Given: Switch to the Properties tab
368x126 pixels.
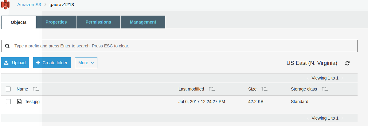Looking at the screenshot, I should (x=56, y=22).
